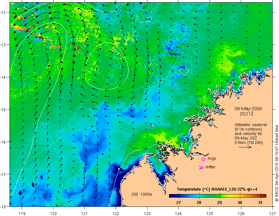
Task: Click the 'Argo' legend label
Action: point(212,159)
